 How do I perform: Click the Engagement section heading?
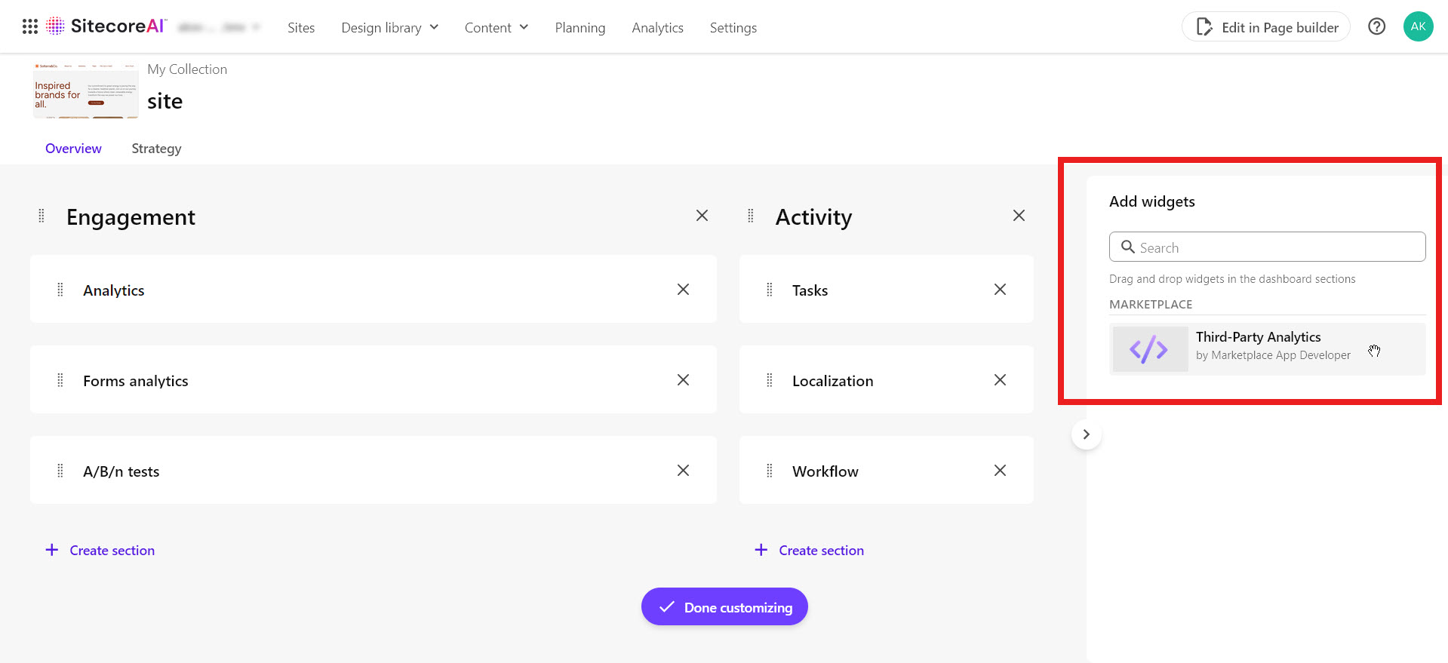[131, 217]
